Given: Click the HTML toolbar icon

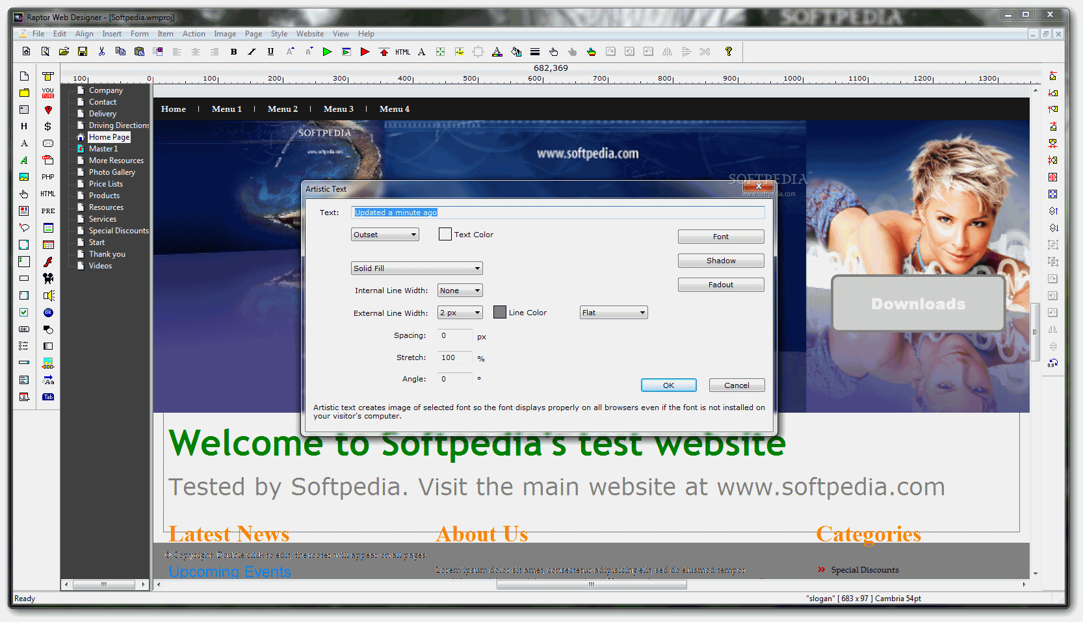Looking at the screenshot, I should click(x=403, y=52).
